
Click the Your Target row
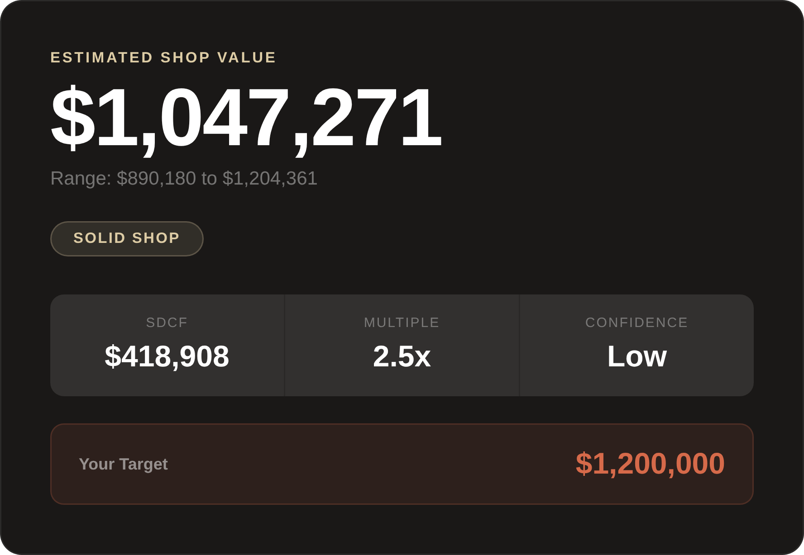(x=402, y=464)
